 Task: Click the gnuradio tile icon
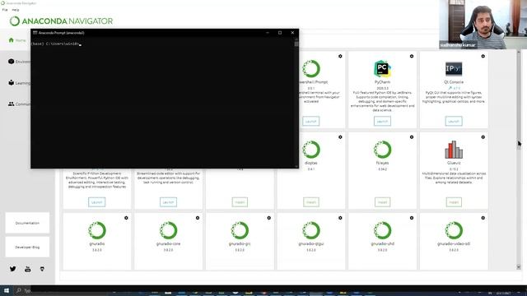(x=97, y=230)
